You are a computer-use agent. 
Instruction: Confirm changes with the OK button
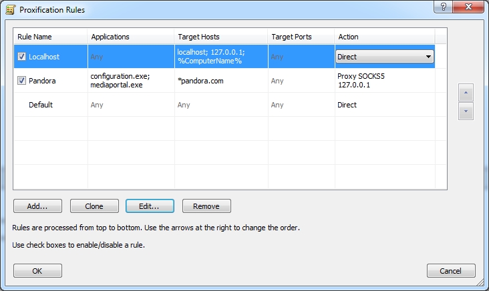(x=37, y=270)
